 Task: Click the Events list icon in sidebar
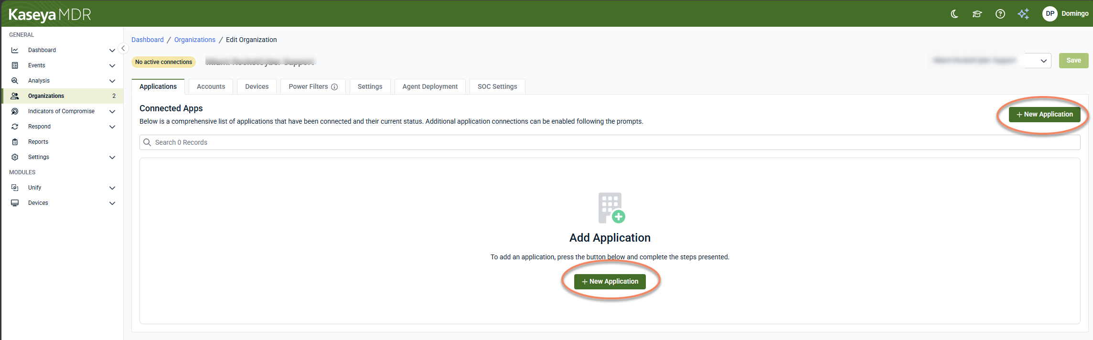pos(15,65)
